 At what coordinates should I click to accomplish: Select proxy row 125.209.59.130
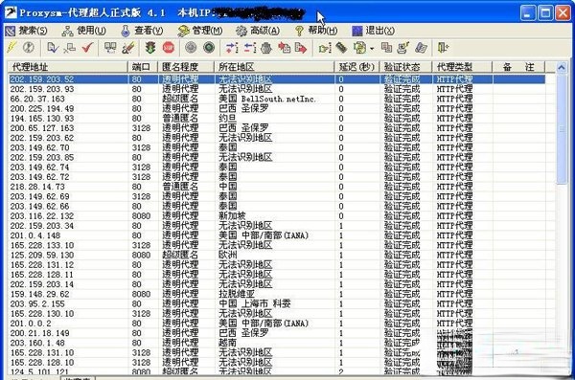coord(277,255)
